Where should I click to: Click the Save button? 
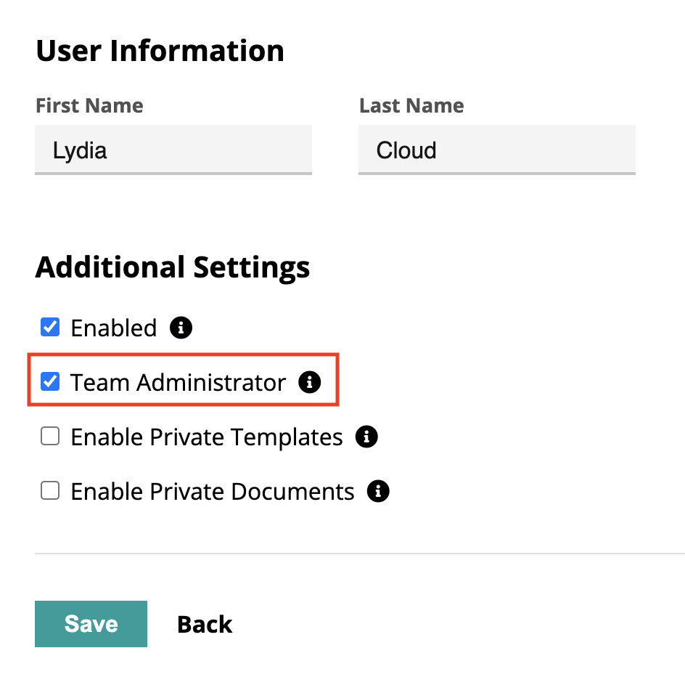[x=91, y=623]
